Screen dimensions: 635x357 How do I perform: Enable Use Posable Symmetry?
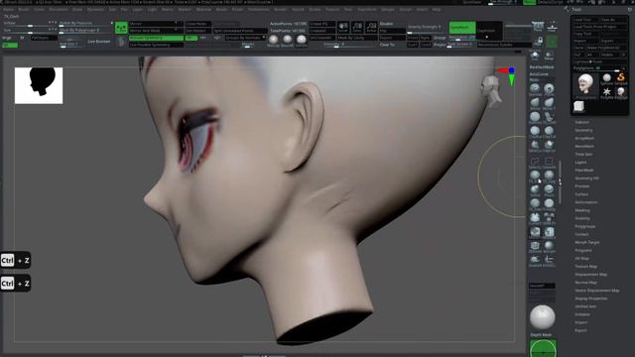156,45
